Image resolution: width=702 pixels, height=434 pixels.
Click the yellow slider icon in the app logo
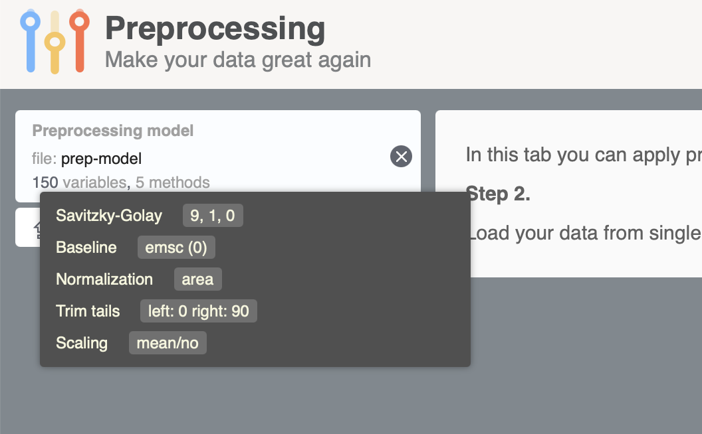(x=55, y=41)
